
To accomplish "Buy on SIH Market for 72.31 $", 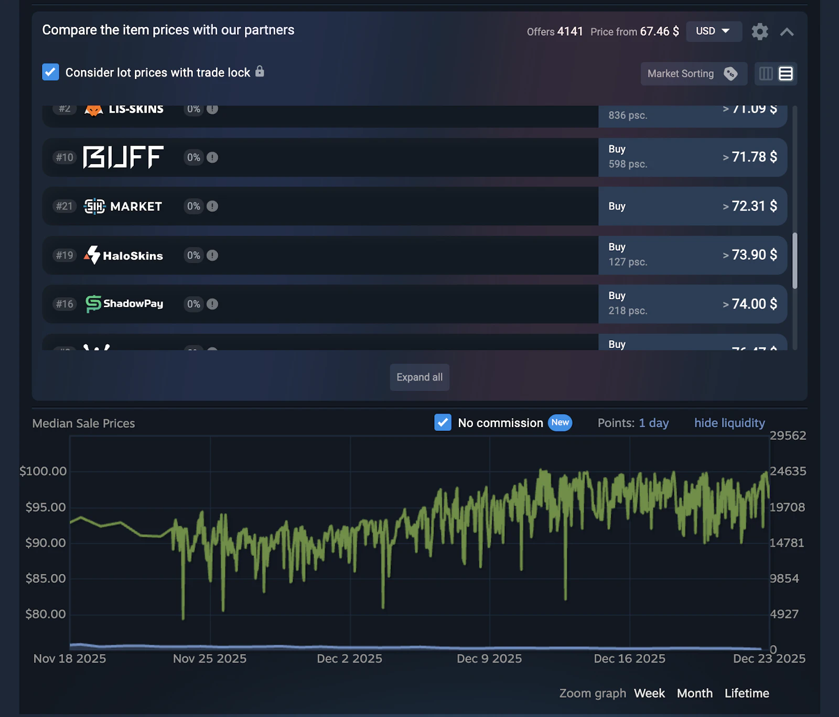I will [x=692, y=207].
